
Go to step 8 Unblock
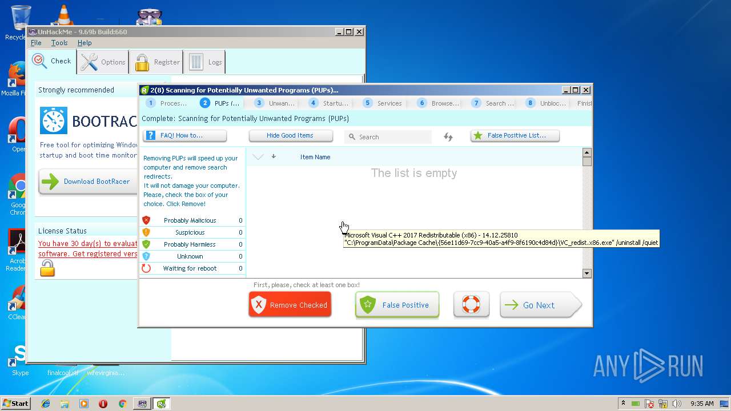point(546,103)
